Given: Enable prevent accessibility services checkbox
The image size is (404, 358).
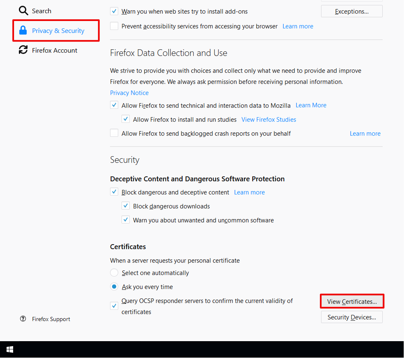Looking at the screenshot, I should (x=114, y=26).
